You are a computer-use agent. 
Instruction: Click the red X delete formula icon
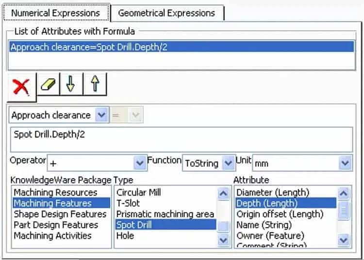(x=21, y=87)
